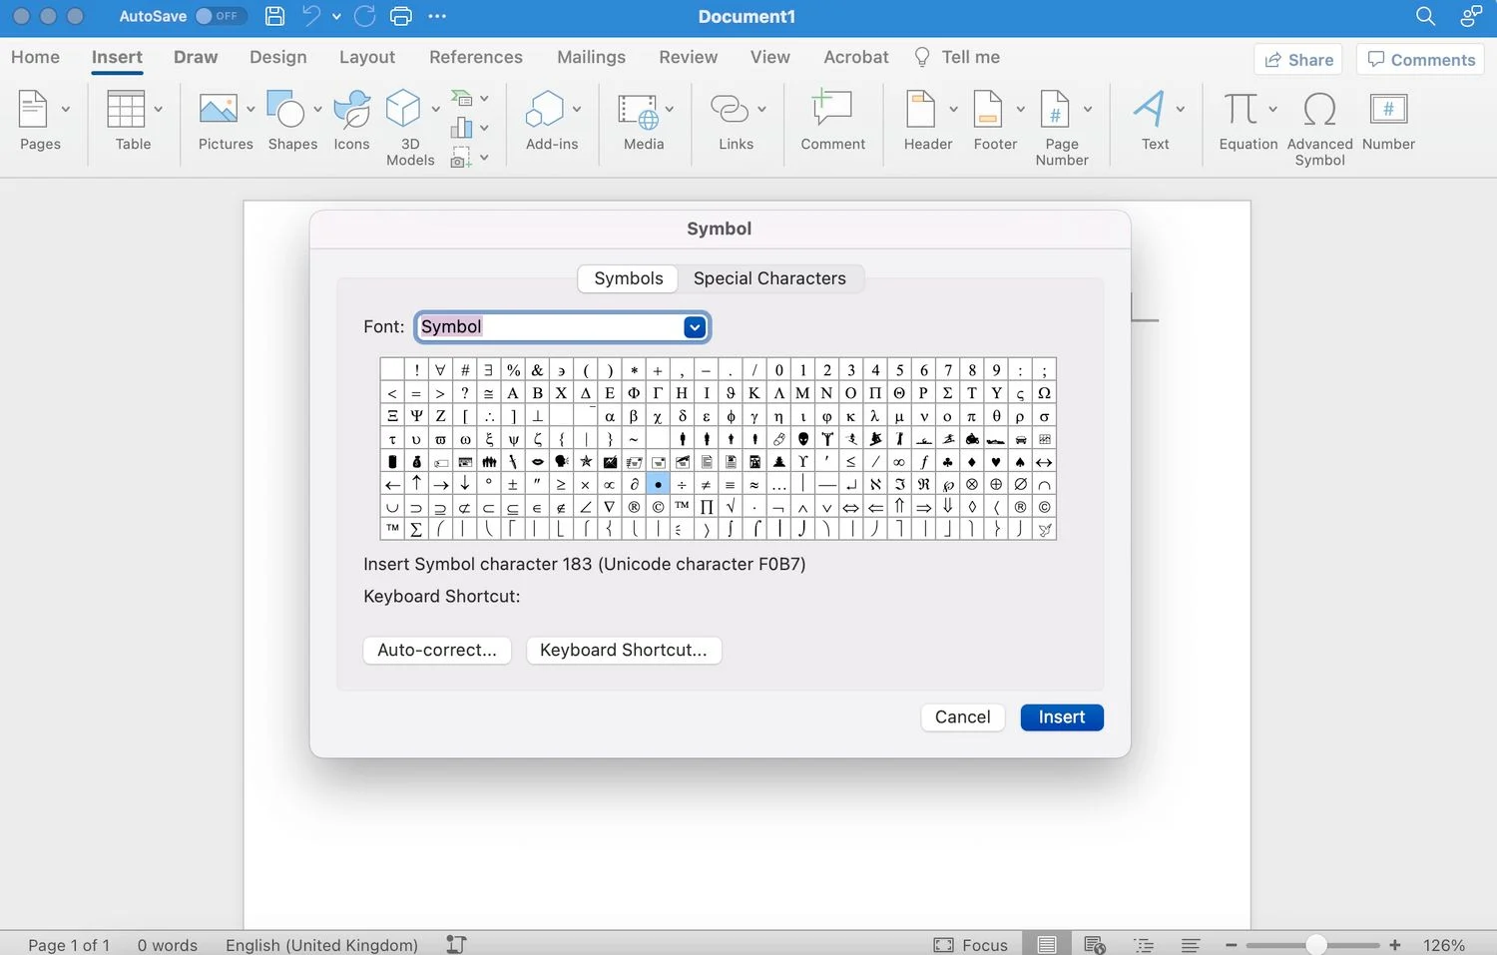Click the Table icon
The width and height of the screenshot is (1497, 955).
click(126, 109)
